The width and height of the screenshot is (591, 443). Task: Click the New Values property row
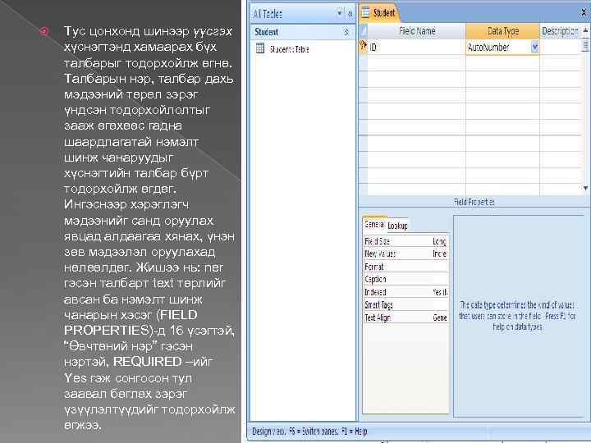pos(406,253)
